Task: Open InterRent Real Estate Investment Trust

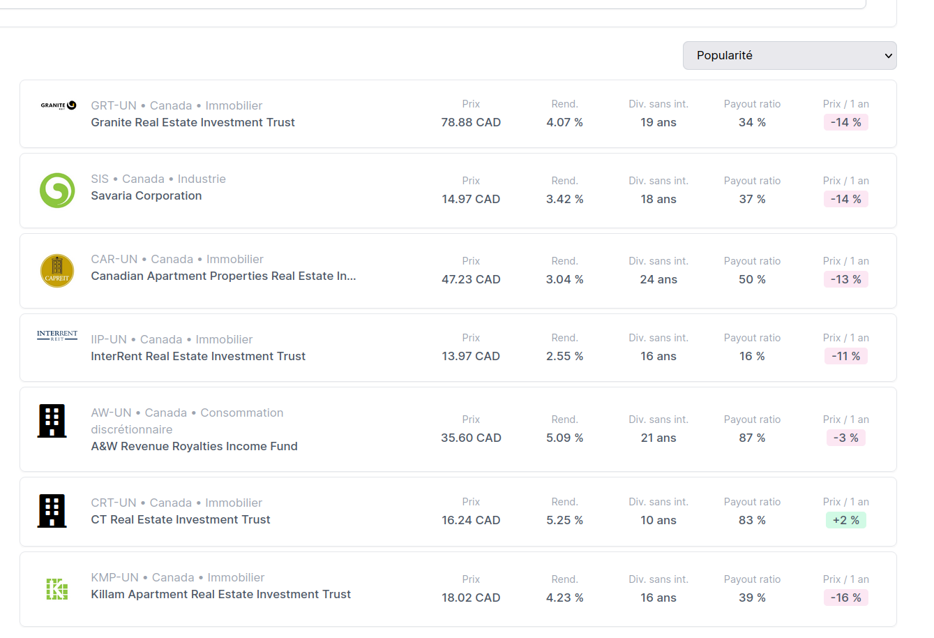Action: pos(198,356)
